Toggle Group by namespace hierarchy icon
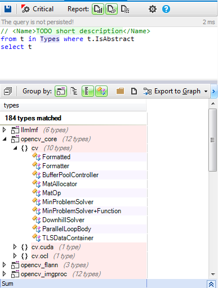The height and width of the screenshot is (288, 218). pos(74,91)
